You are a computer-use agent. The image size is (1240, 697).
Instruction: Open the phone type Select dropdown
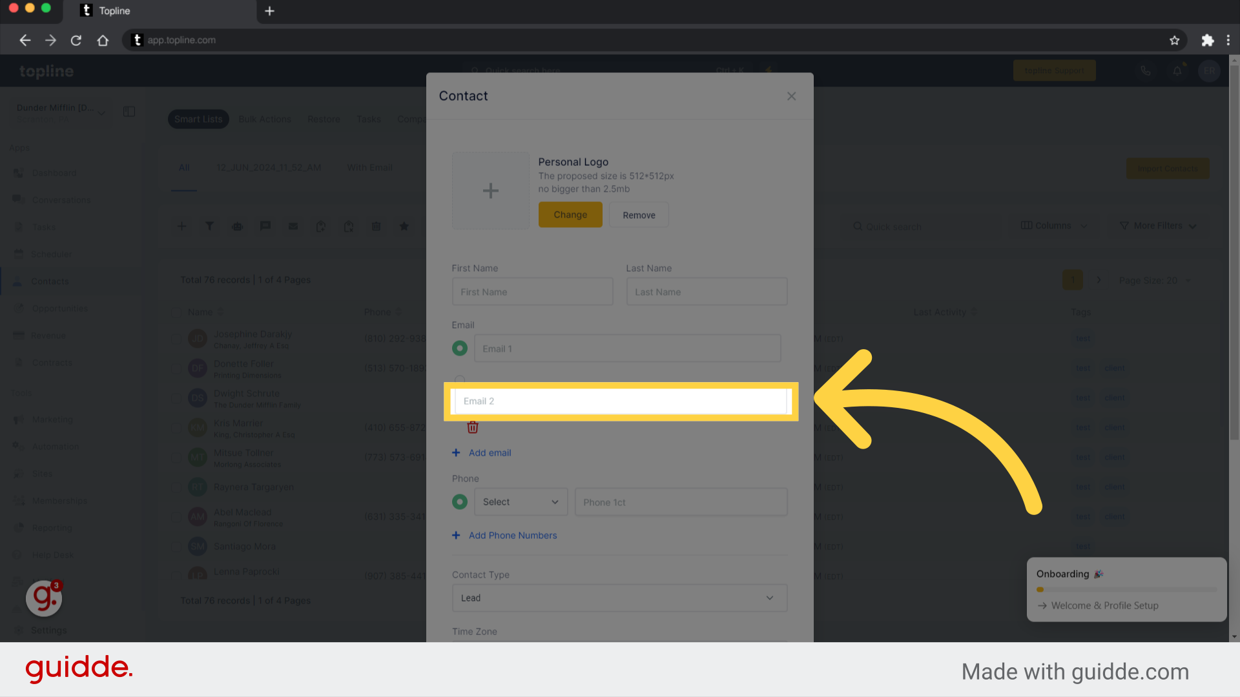click(x=521, y=501)
